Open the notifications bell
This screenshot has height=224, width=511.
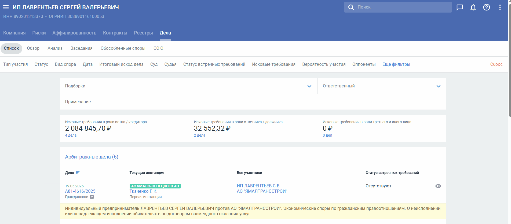pyautogui.click(x=473, y=7)
